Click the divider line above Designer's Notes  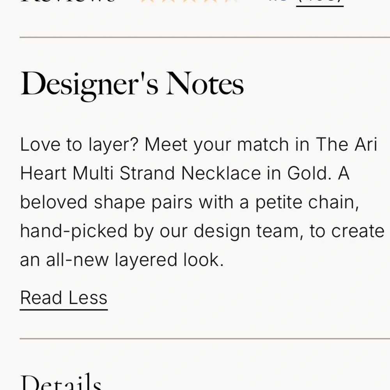(205, 37)
